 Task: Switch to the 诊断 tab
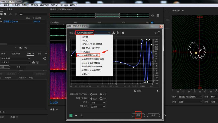point(29,53)
